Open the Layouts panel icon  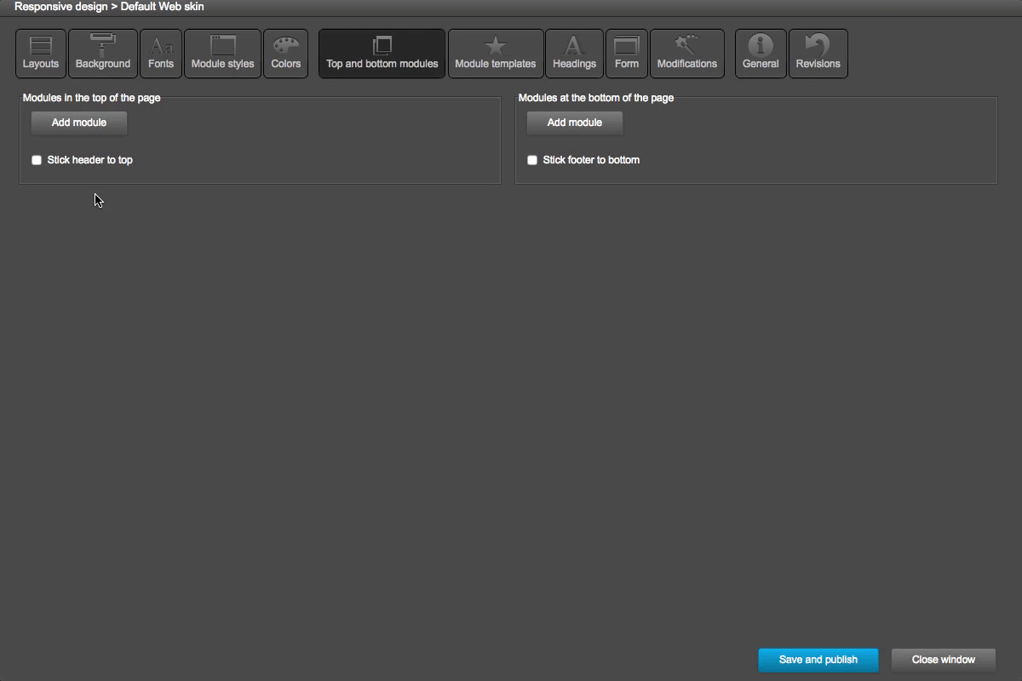tap(40, 53)
